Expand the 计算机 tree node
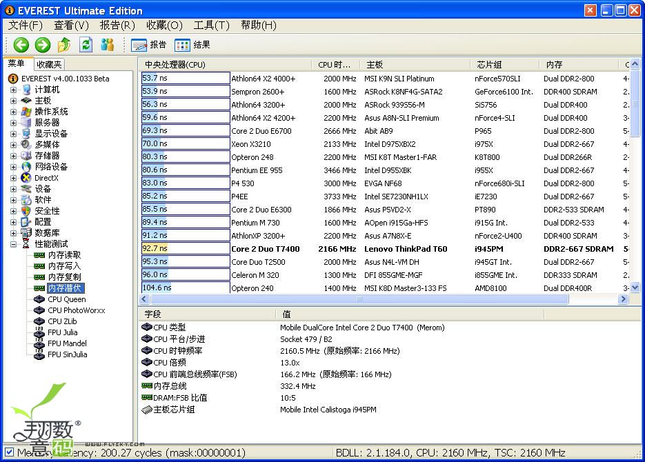This screenshot has height=462, width=645. 13,90
